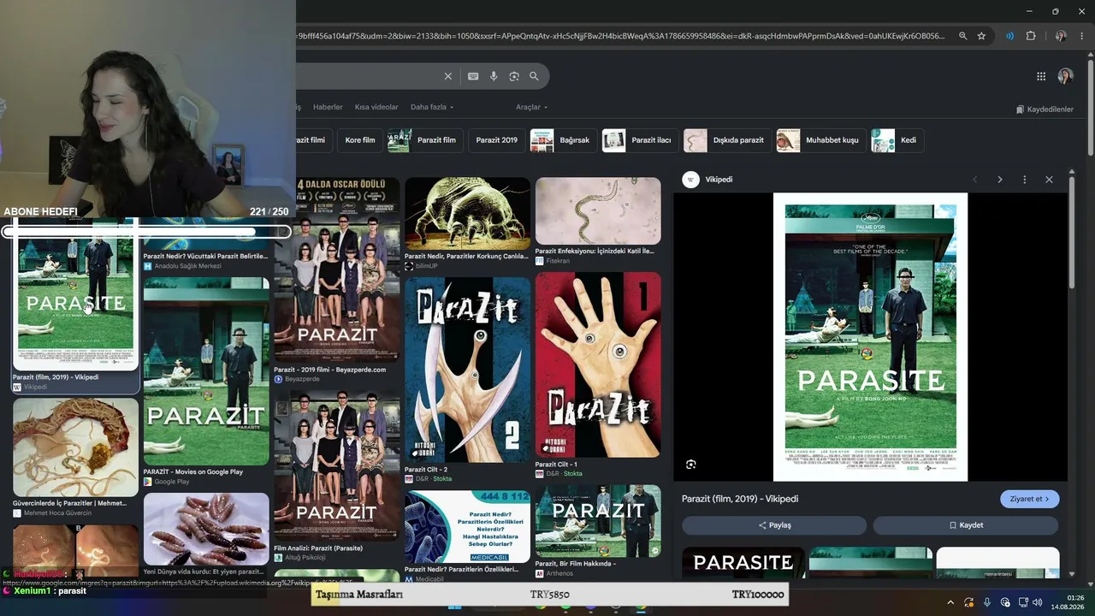Open the Parazit - 2019 filmi Beyazperde result
The image size is (1095, 616).
336,270
